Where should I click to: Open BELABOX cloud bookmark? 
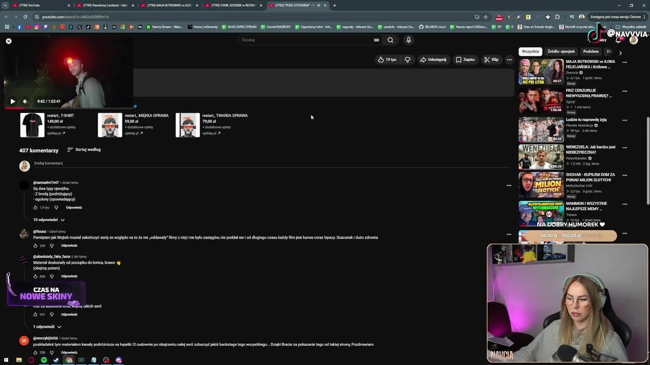point(432,27)
